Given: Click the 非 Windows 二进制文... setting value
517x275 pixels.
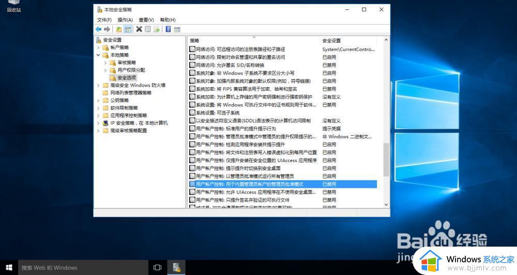Looking at the screenshot, I should click(x=347, y=137).
